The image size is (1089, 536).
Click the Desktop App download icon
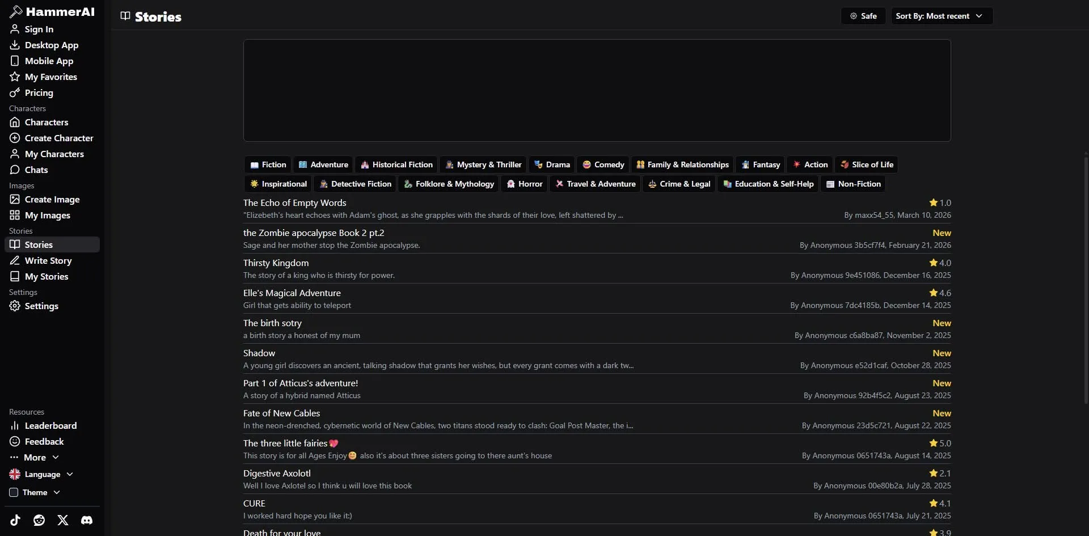point(15,45)
